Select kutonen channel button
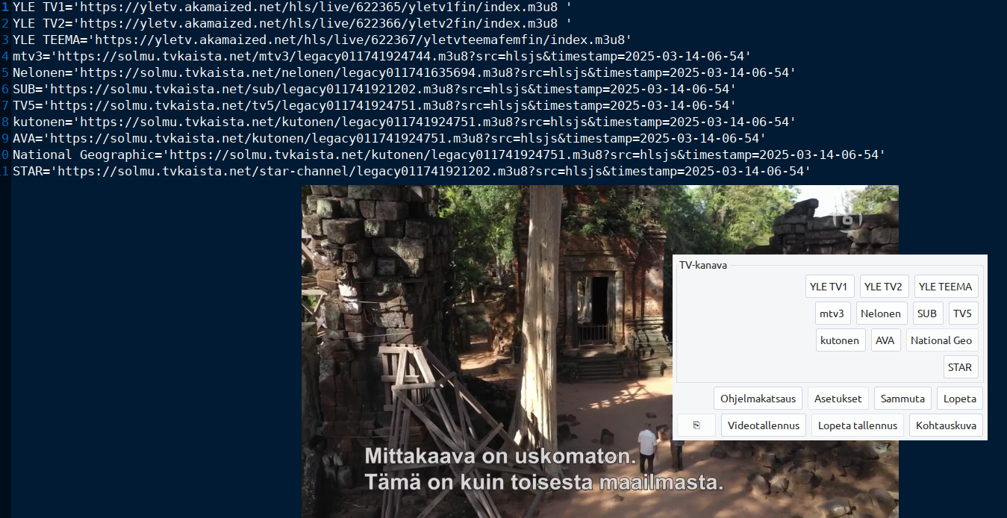The image size is (1007, 518). 841,340
